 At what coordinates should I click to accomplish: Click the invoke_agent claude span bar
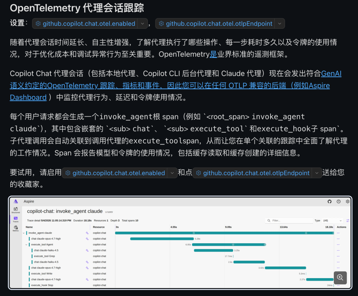(225, 233)
